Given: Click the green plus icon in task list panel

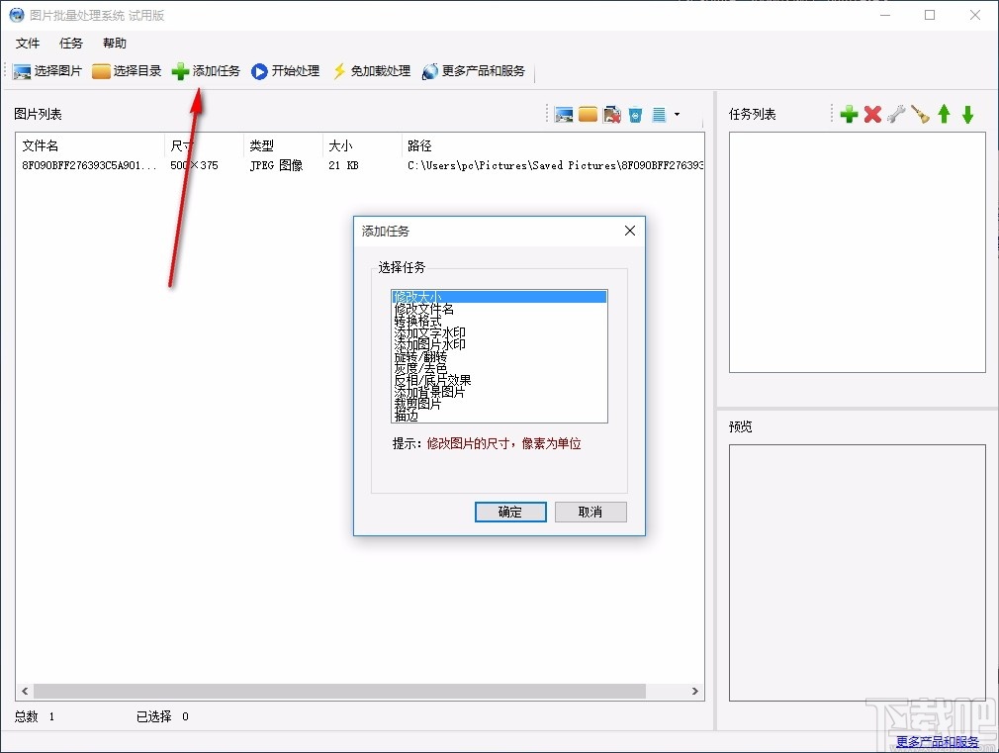Looking at the screenshot, I should [x=849, y=114].
